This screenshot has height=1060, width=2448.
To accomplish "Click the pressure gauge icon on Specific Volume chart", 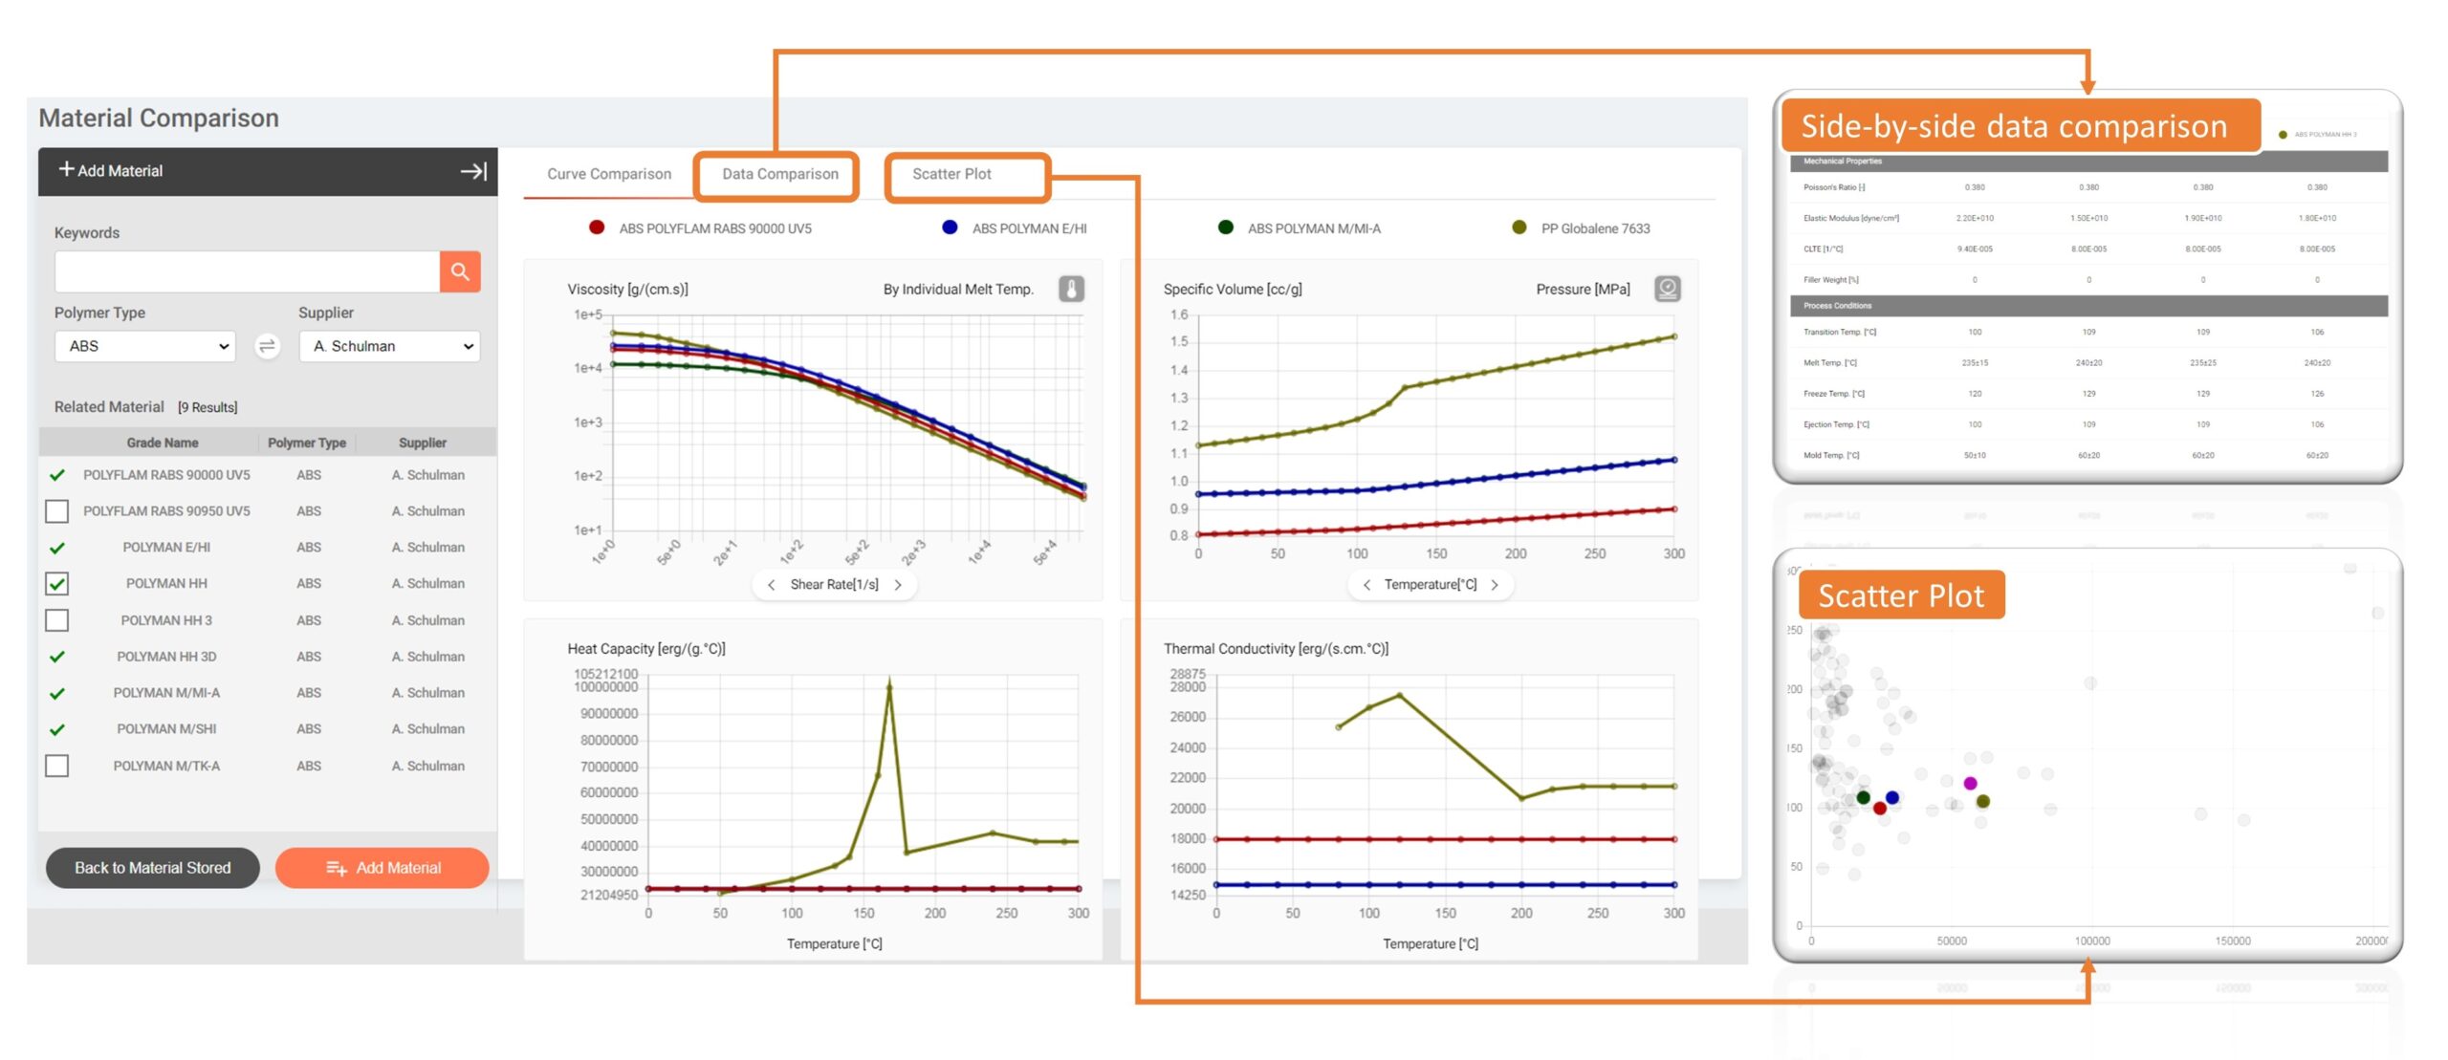I will (x=1667, y=289).
